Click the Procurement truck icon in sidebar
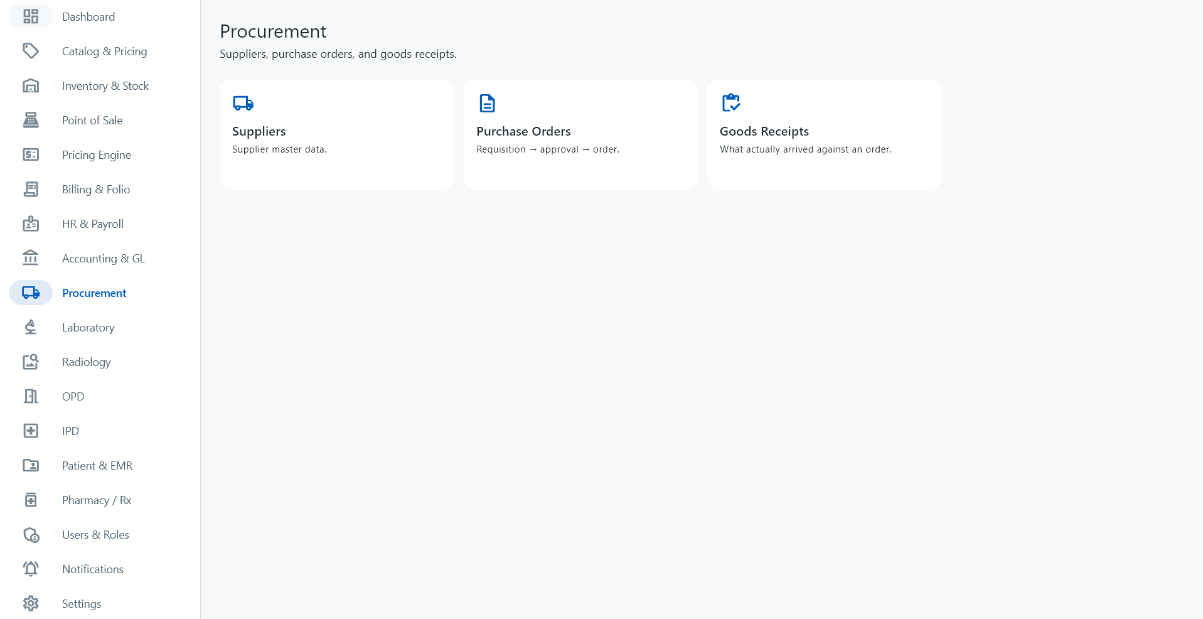1203x619 pixels. point(31,293)
